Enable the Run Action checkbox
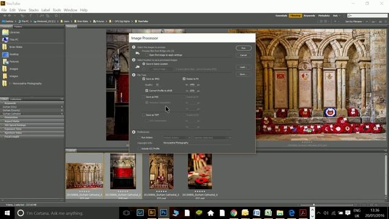 139,137
